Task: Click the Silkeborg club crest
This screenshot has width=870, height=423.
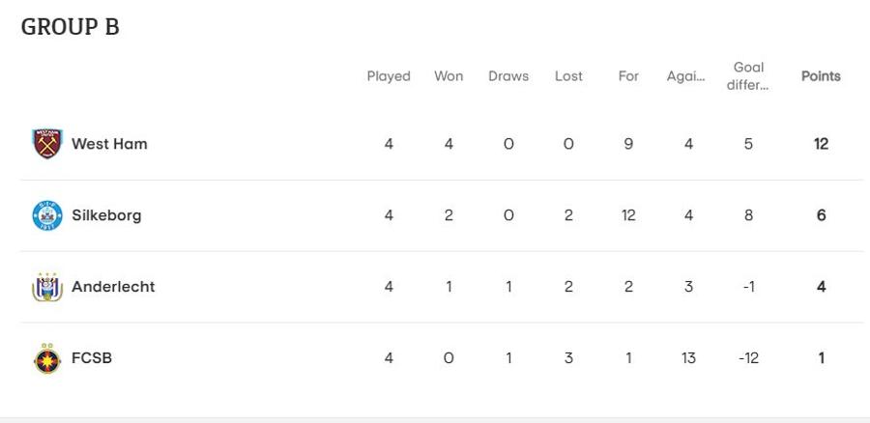Action: coord(47,215)
